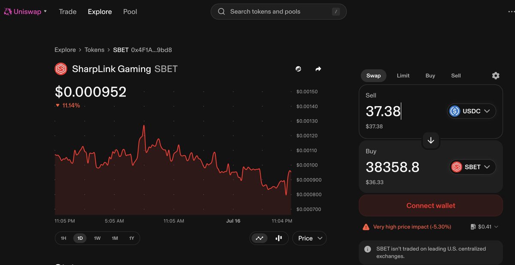Go to Explore breadcrumb link

(x=65, y=50)
